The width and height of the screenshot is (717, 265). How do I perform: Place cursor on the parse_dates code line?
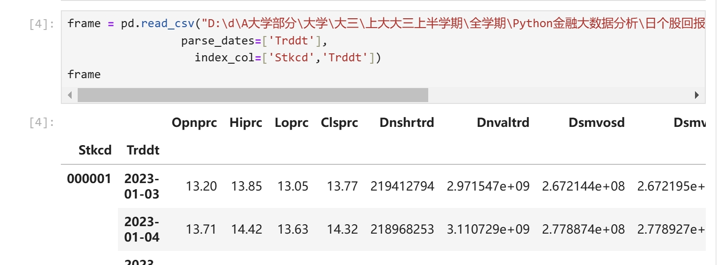point(253,41)
